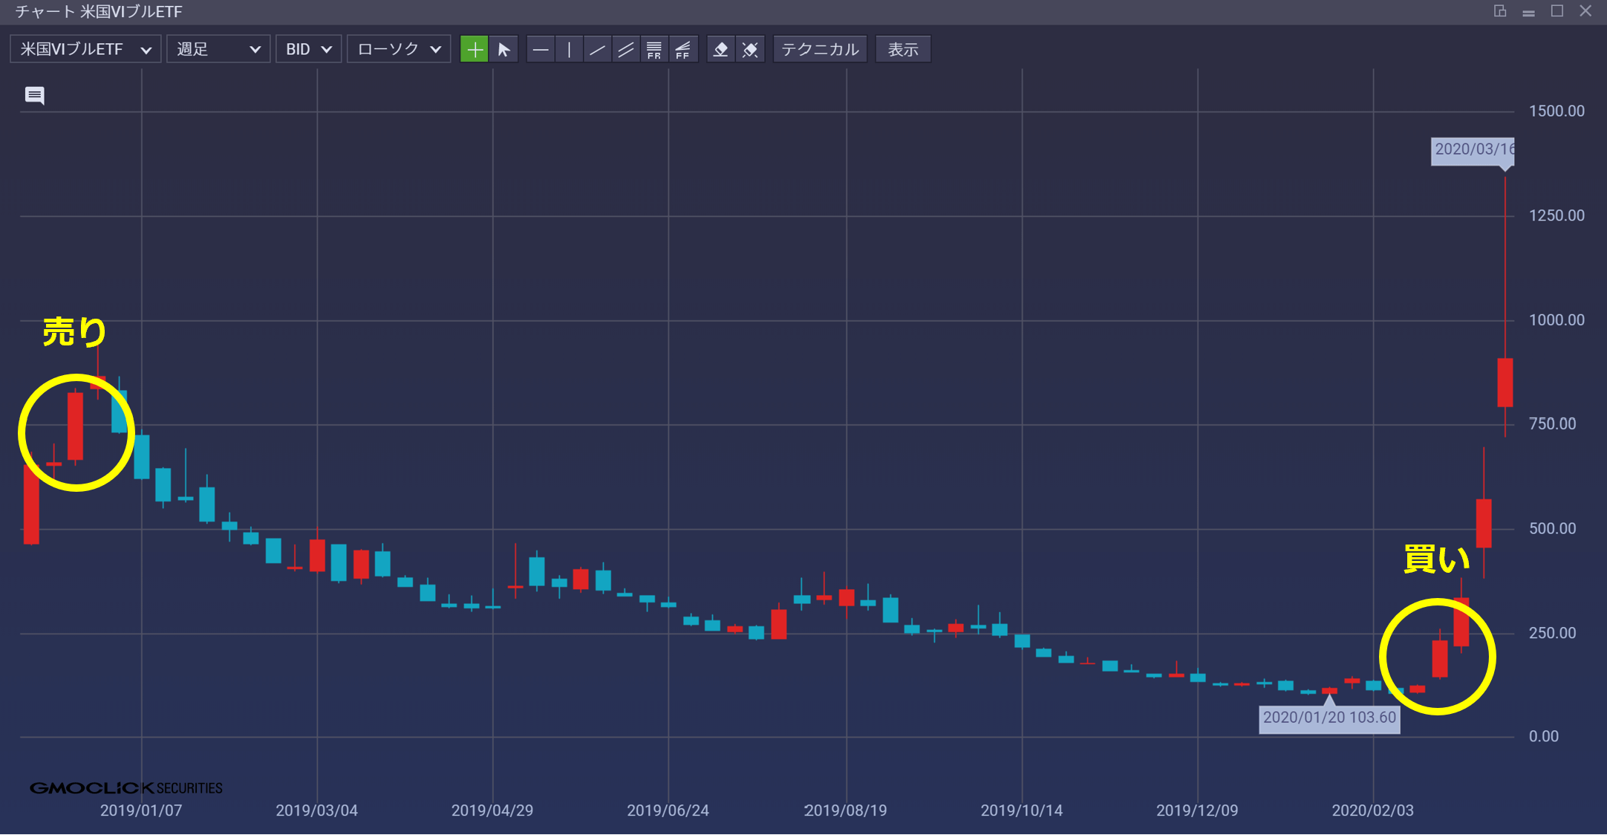Select the crosshair cursor tool
Screen dimensions: 1607x835
pos(474,50)
